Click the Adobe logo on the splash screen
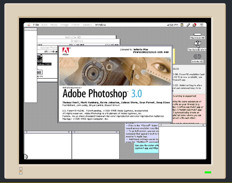232x183 pixels. pyautogui.click(x=65, y=51)
